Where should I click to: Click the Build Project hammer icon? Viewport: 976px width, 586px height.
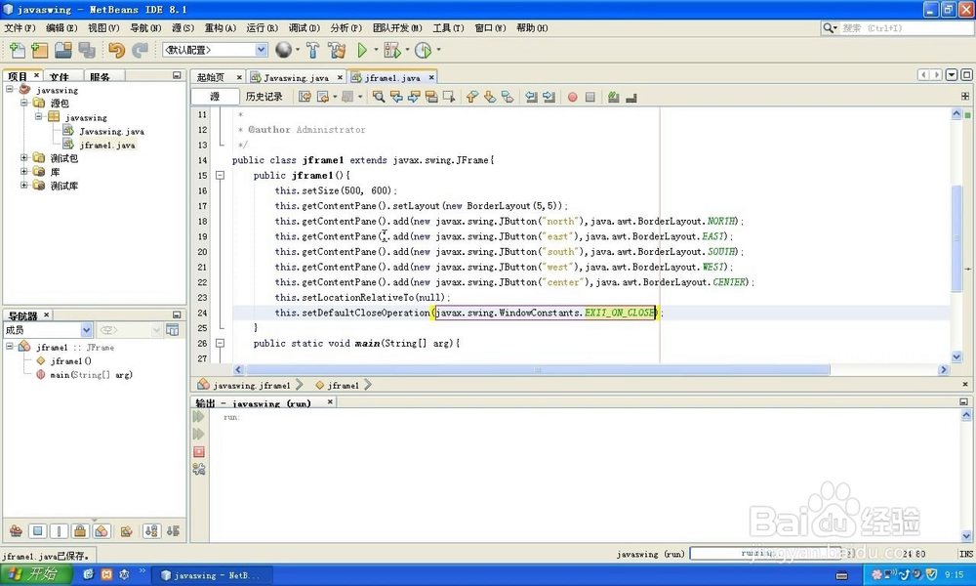click(313, 50)
